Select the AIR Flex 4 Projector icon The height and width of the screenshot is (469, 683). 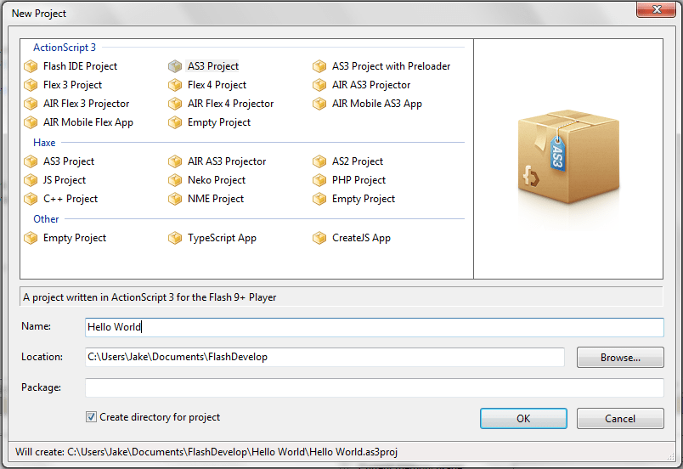[x=175, y=104]
